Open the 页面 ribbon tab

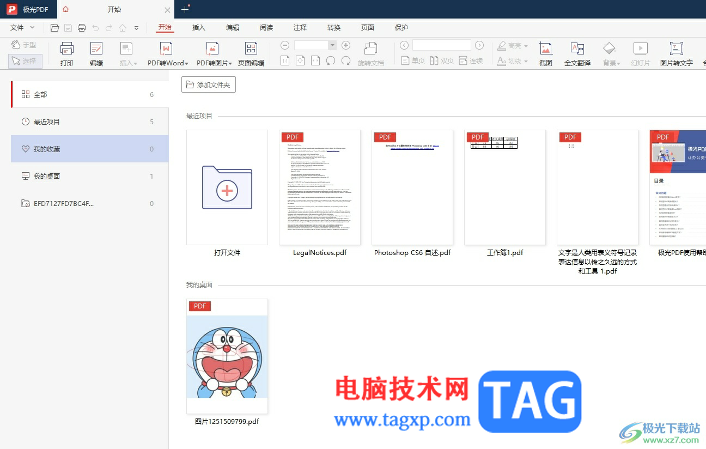[x=368, y=28]
